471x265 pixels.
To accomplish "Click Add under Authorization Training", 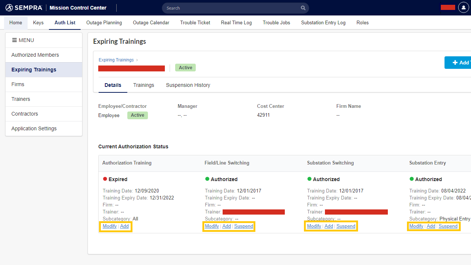I will click(124, 226).
